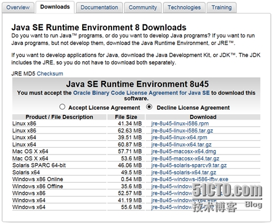Viewport: 273px width, 223px height.
Task: Click the File Size column header
Action: pyautogui.click(x=126, y=117)
